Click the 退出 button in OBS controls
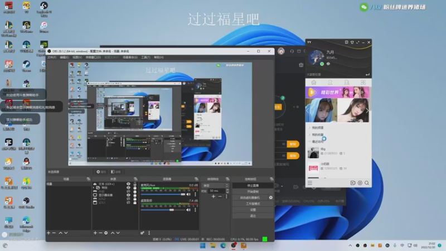This screenshot has height=251, width=446. click(253, 216)
